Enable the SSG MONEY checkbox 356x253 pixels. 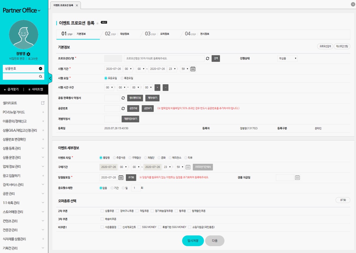point(140,227)
